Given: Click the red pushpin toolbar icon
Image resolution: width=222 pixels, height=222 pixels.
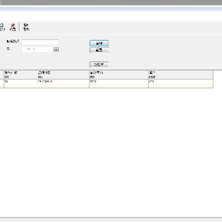Looking at the screenshot, I should click(13, 27).
